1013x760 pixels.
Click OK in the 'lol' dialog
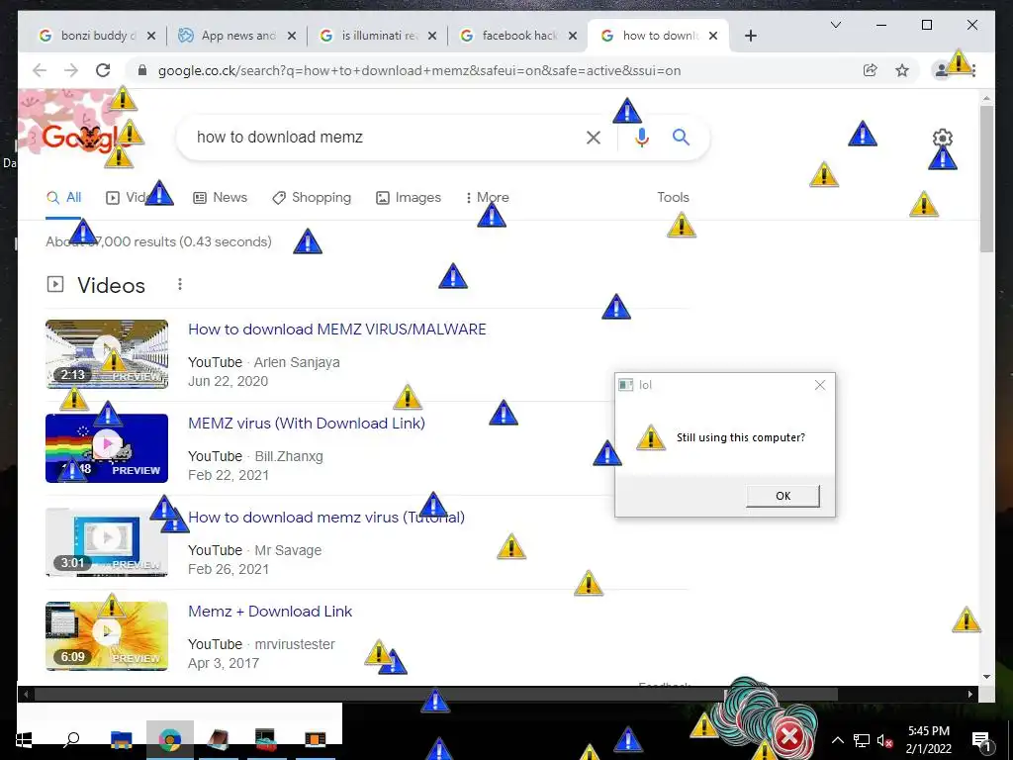[x=783, y=496]
